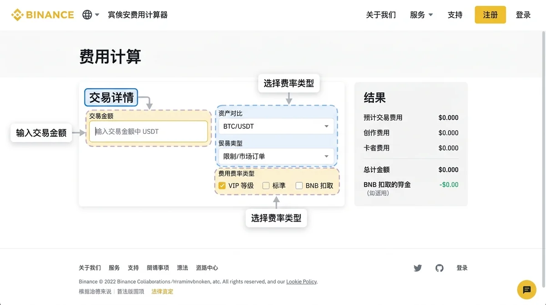Click footer link 资路中心
The height and width of the screenshot is (305, 546).
(207, 268)
